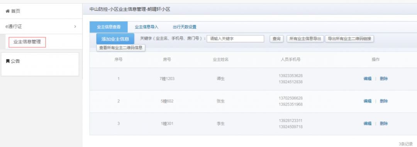This screenshot has height=147, width=417.
Task: Click the 添加业主信息 button
Action: 115,39
